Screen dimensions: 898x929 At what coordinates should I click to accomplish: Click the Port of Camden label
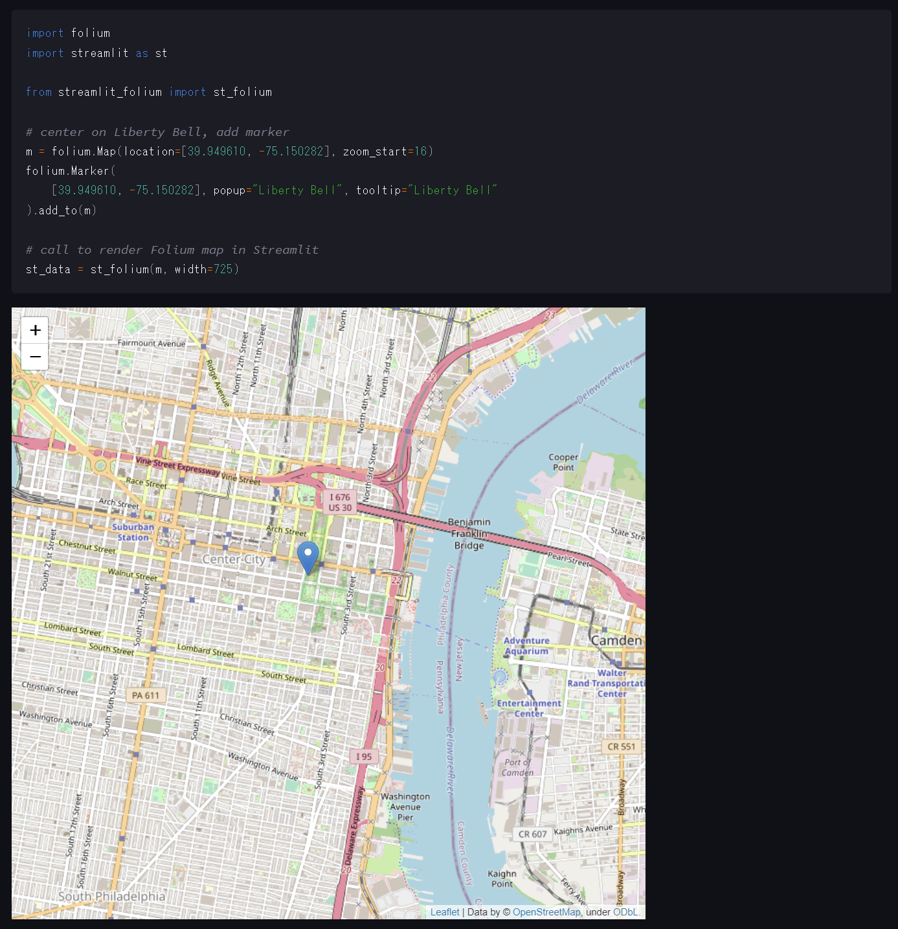518,767
